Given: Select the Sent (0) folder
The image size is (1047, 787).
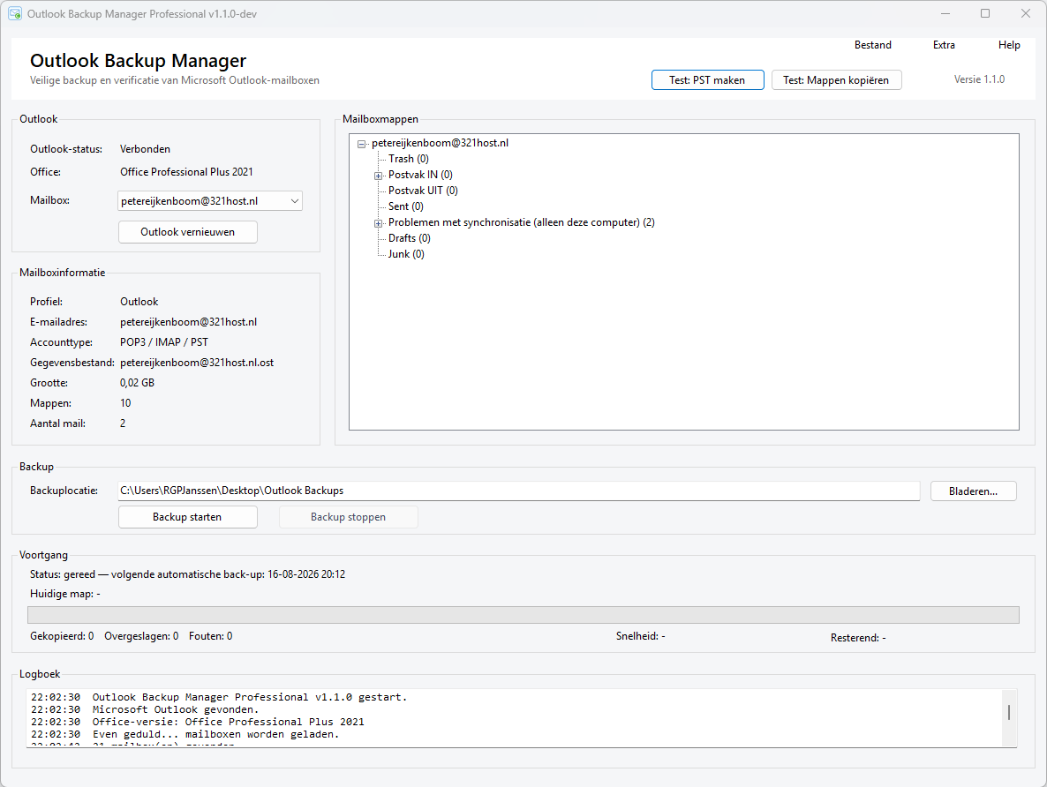Looking at the screenshot, I should pos(405,206).
